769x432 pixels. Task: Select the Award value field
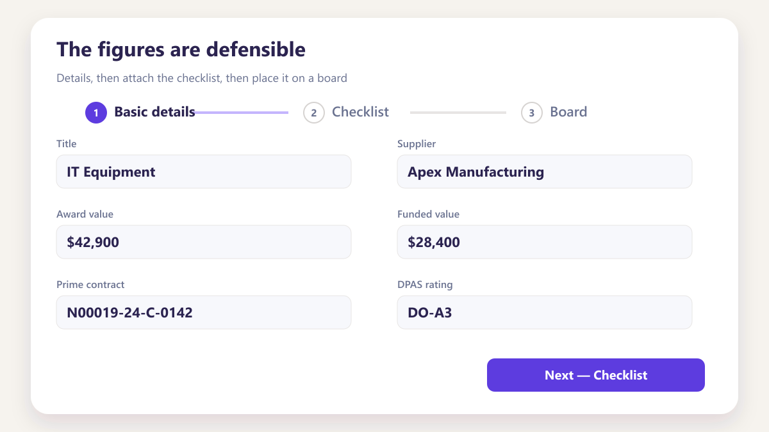pyautogui.click(x=204, y=242)
